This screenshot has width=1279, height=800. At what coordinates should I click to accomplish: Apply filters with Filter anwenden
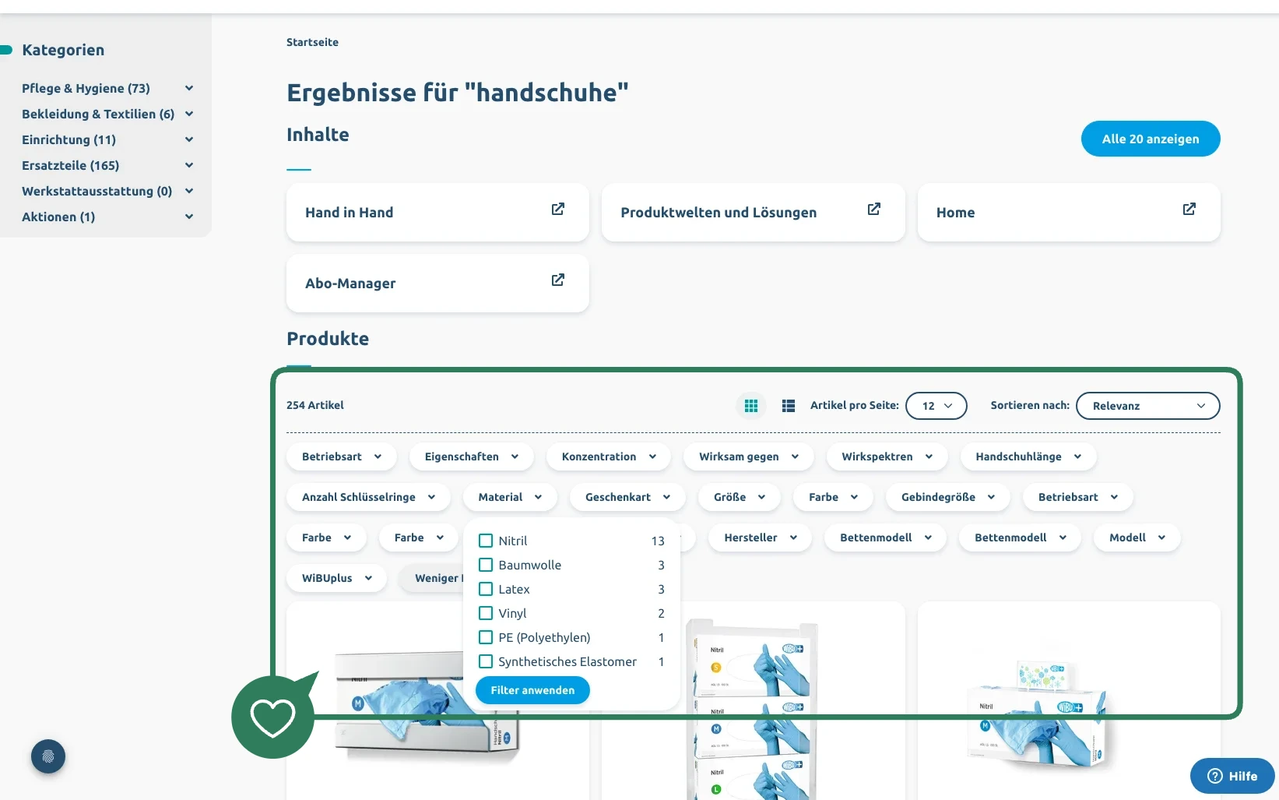(x=532, y=690)
